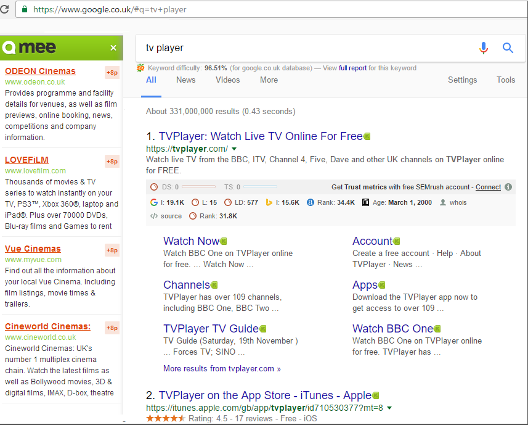Screen dimensions: 528x425
Task: Click the SEMrush links icon for L: 15
Action: click(195, 202)
